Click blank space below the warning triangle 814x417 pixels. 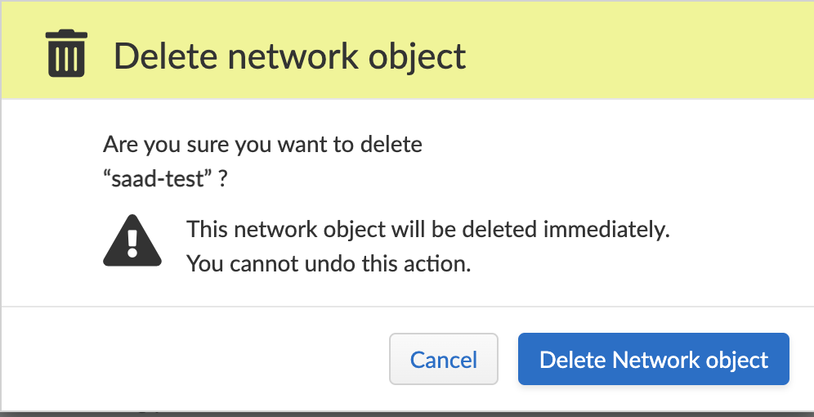[x=132, y=286]
